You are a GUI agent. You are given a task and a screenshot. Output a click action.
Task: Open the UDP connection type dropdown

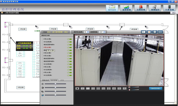(x=102, y=32)
